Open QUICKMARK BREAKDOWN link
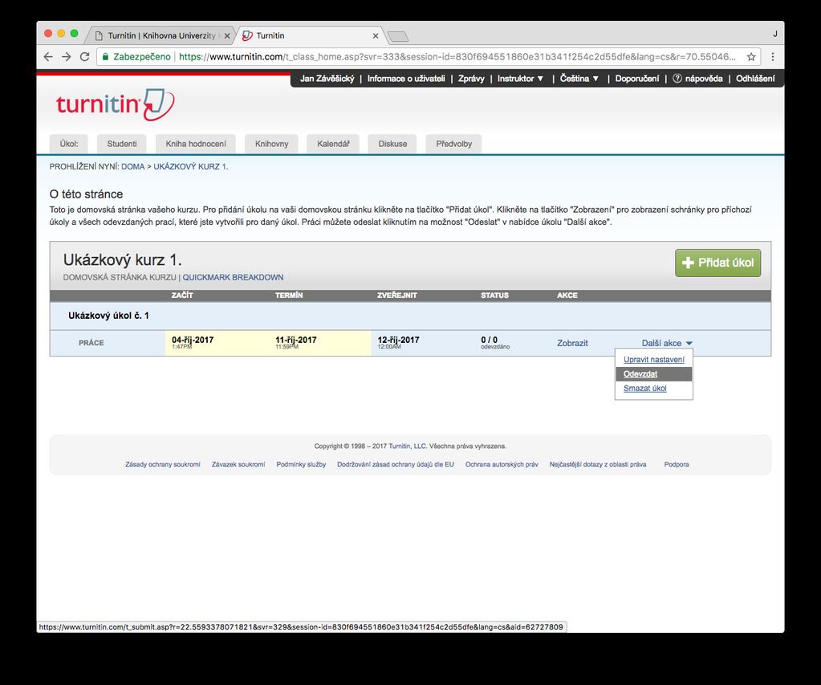 (x=233, y=277)
